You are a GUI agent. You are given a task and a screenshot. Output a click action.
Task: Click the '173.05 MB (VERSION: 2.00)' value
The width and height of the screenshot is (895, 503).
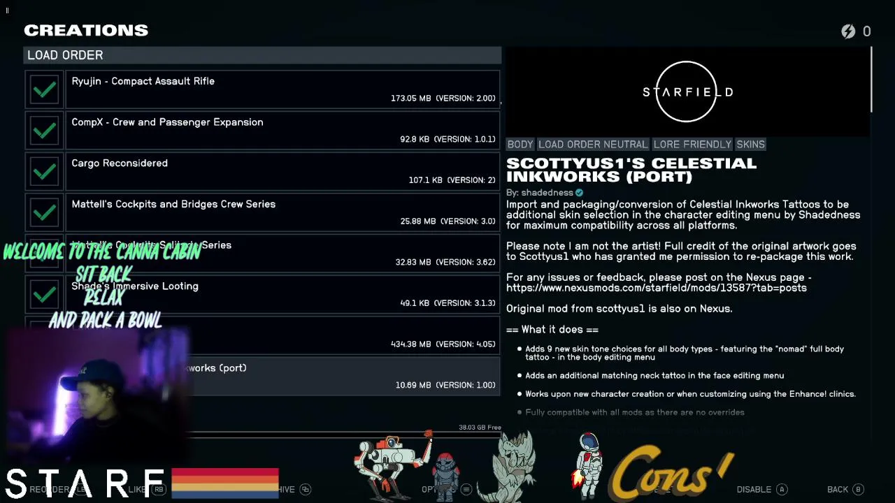[443, 99]
